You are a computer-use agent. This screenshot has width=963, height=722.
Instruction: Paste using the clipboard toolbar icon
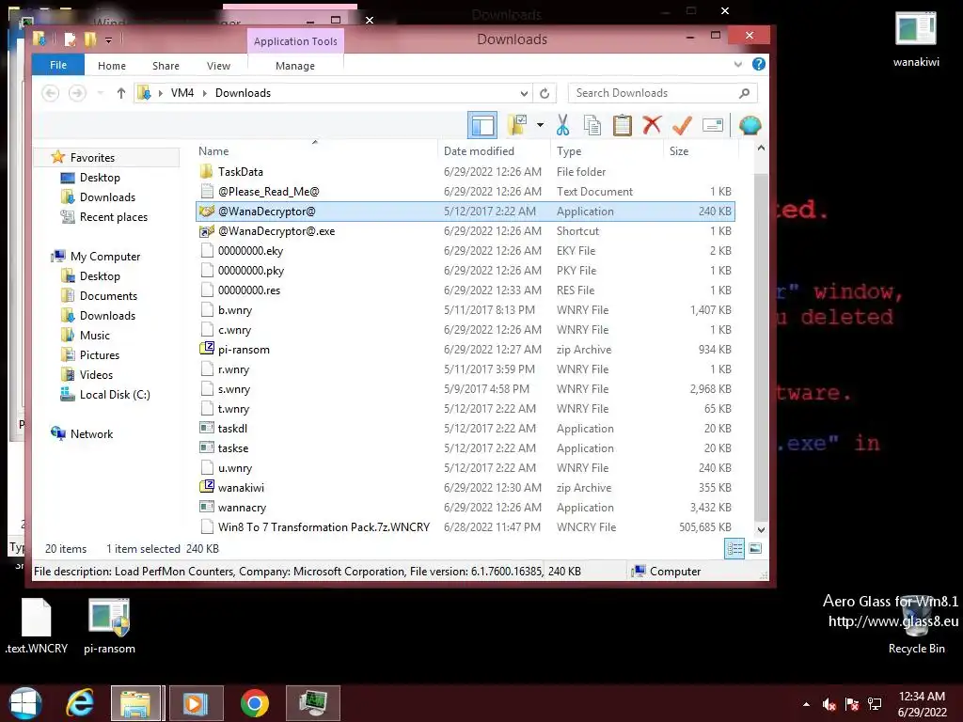pyautogui.click(x=623, y=125)
